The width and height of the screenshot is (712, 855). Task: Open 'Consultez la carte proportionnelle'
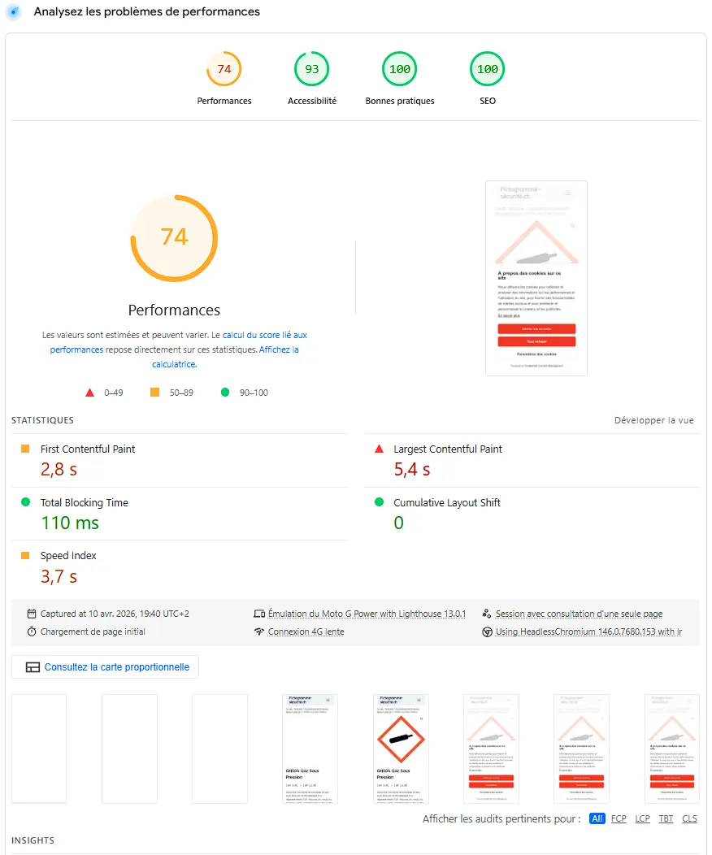[x=106, y=666]
